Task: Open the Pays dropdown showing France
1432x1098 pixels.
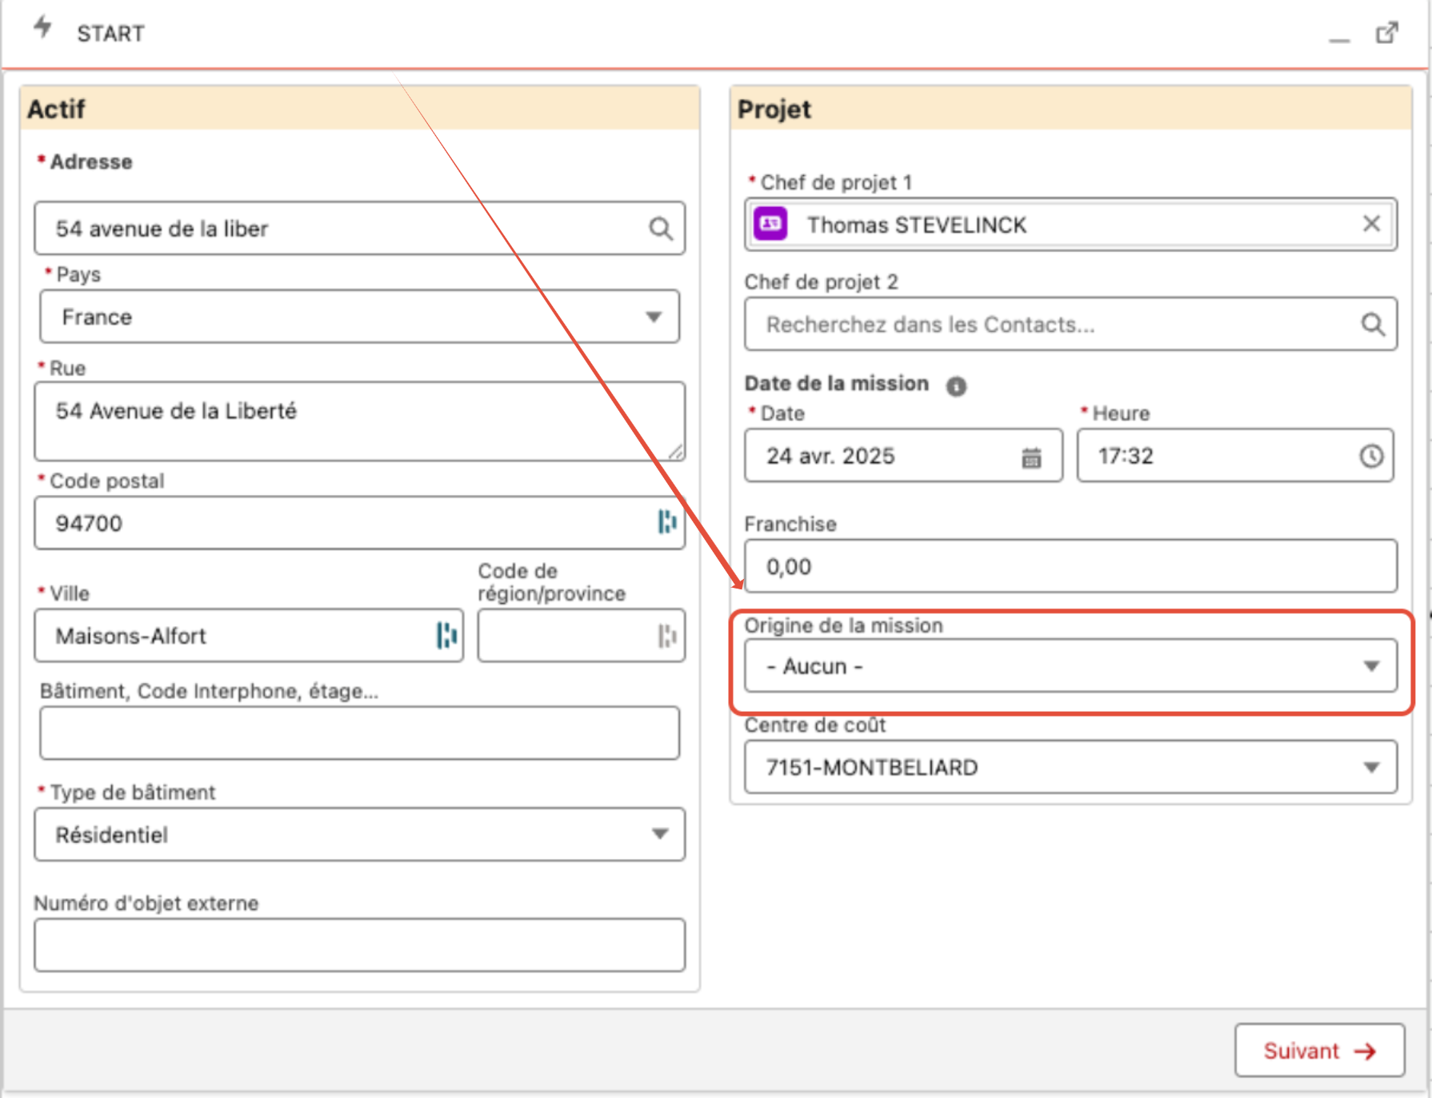Action: [360, 317]
